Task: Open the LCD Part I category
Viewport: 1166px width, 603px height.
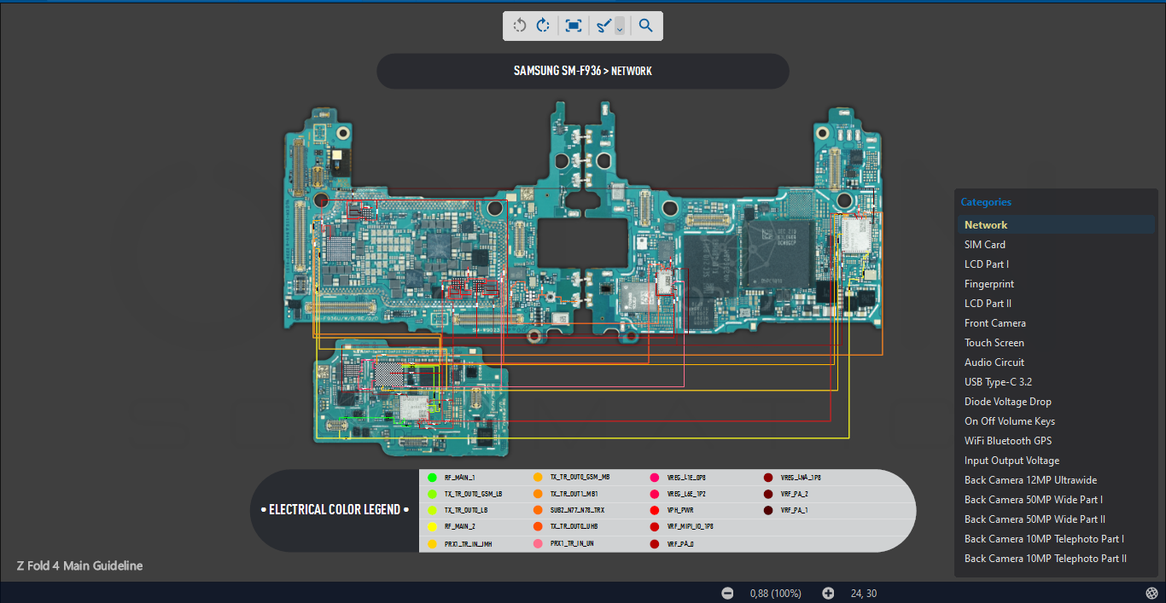Action: [x=1056, y=264]
